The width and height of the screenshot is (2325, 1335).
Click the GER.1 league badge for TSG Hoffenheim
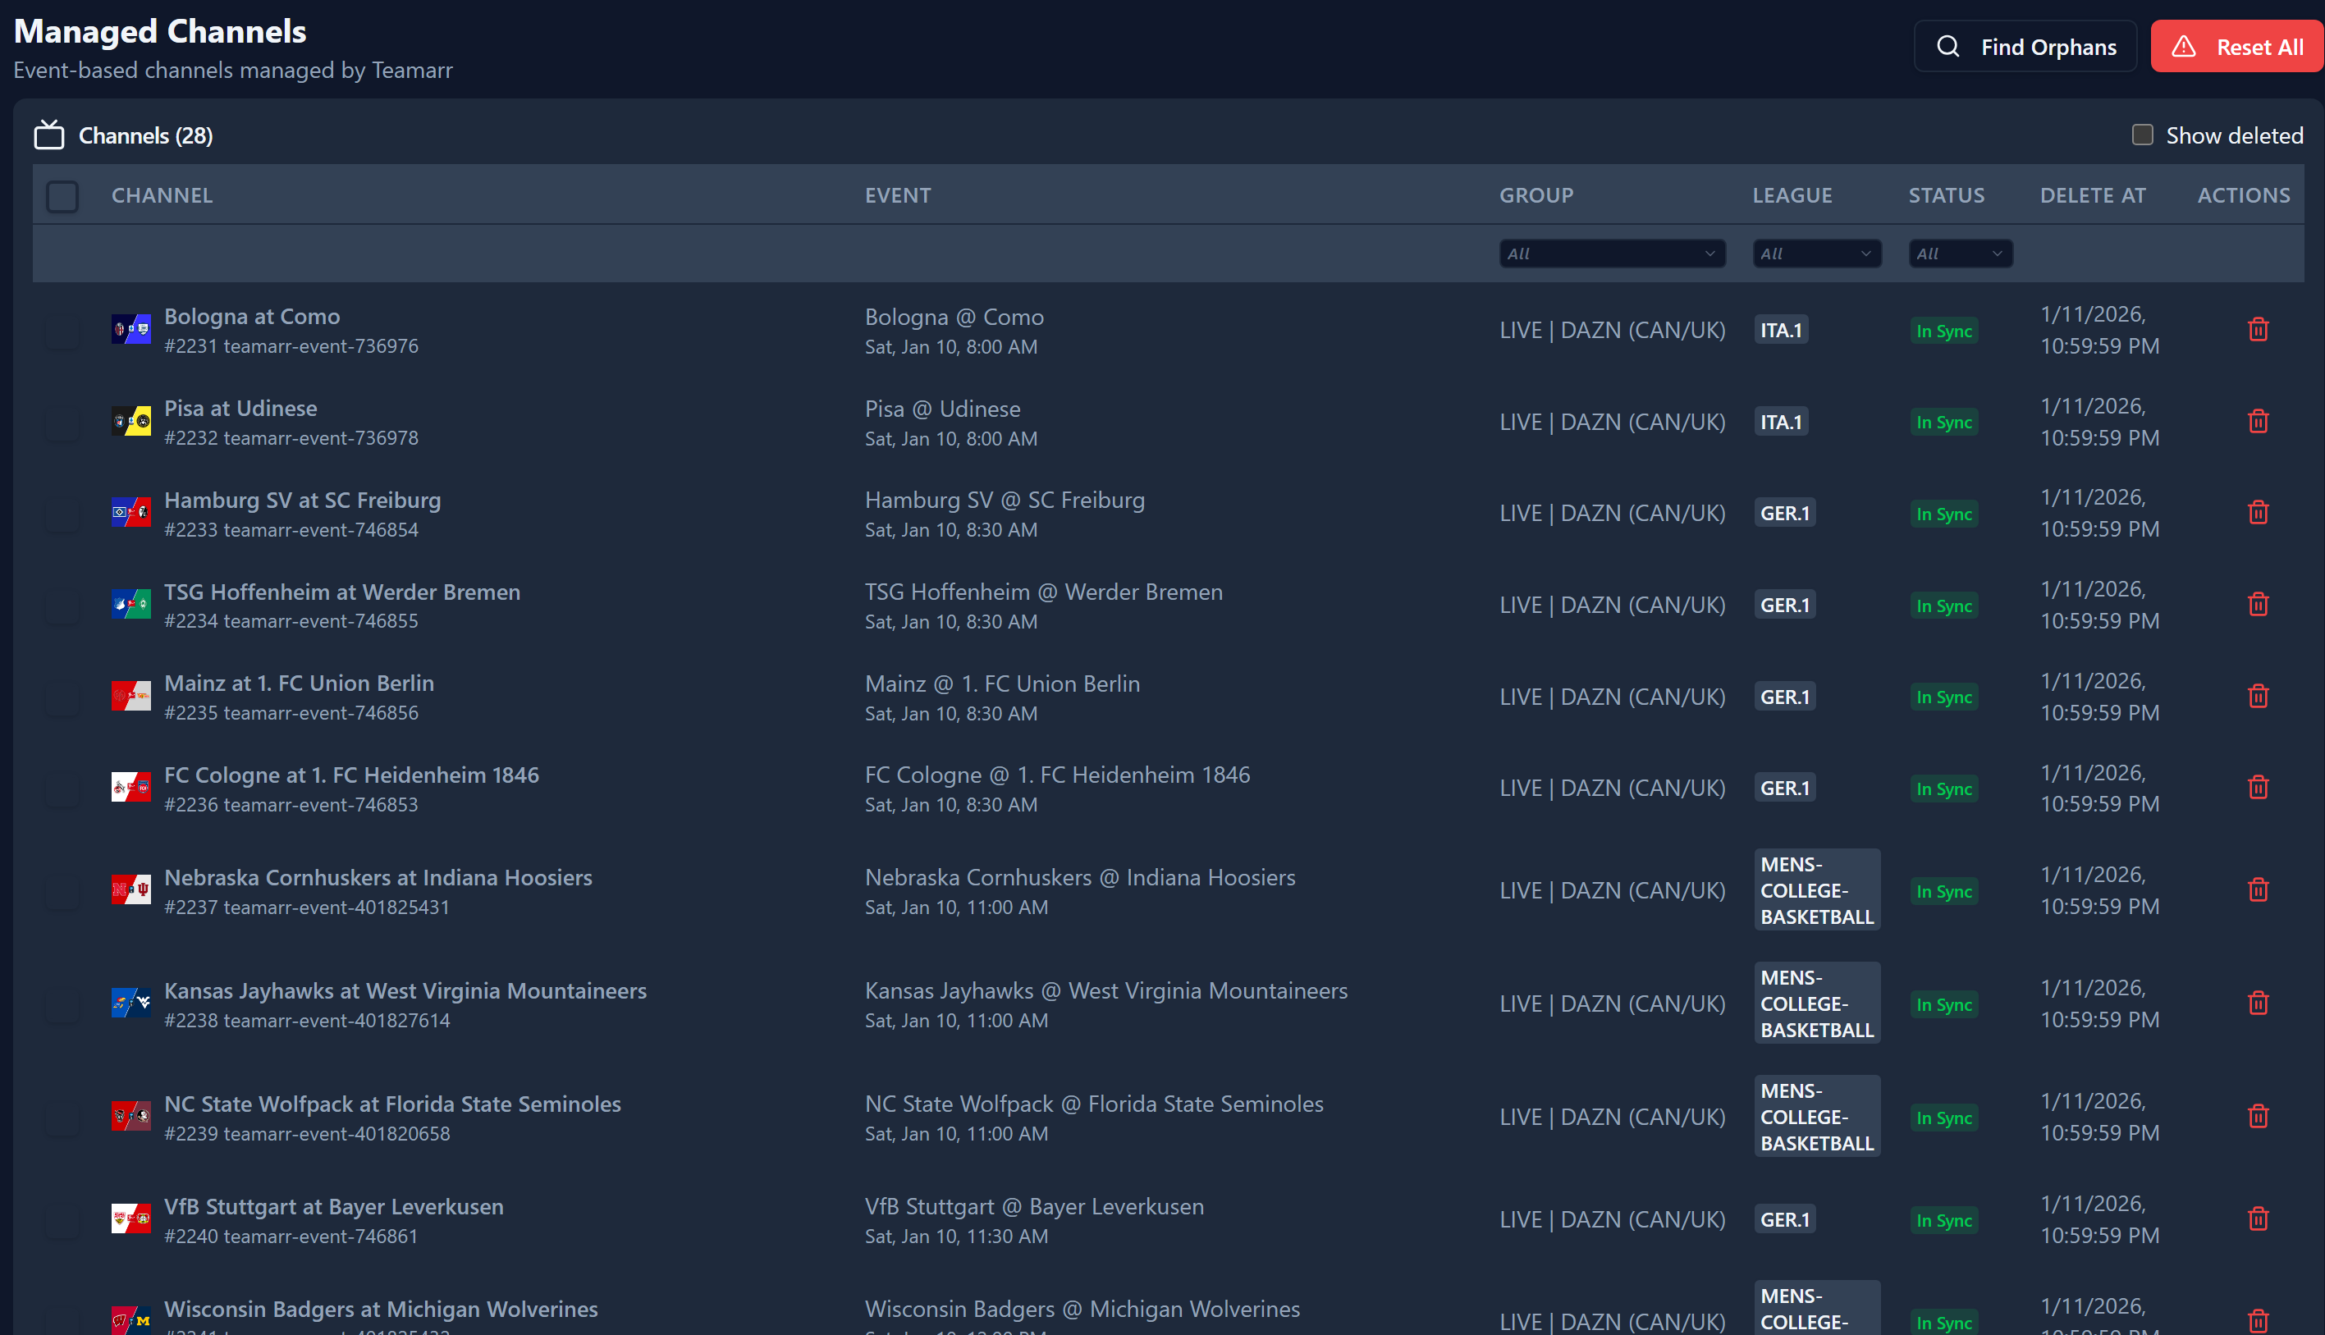pyautogui.click(x=1783, y=606)
